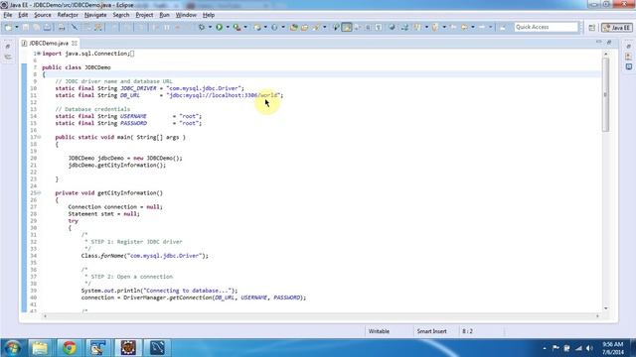The image size is (636, 357).
Task: Collapse the main method fold marker
Action: point(39,137)
